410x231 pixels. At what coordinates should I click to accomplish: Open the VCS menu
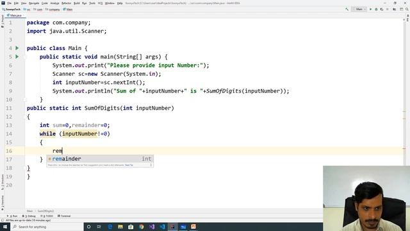100,3
